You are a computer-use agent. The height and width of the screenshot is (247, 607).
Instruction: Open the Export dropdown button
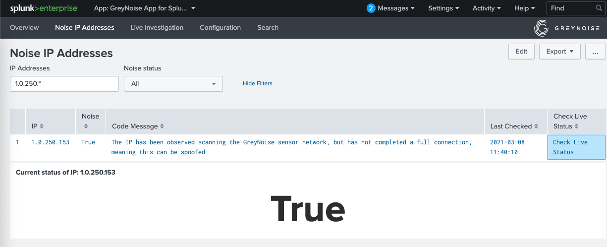(x=560, y=52)
